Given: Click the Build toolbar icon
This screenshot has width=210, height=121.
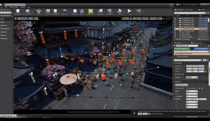Looking at the screenshot, I should point(119,11).
